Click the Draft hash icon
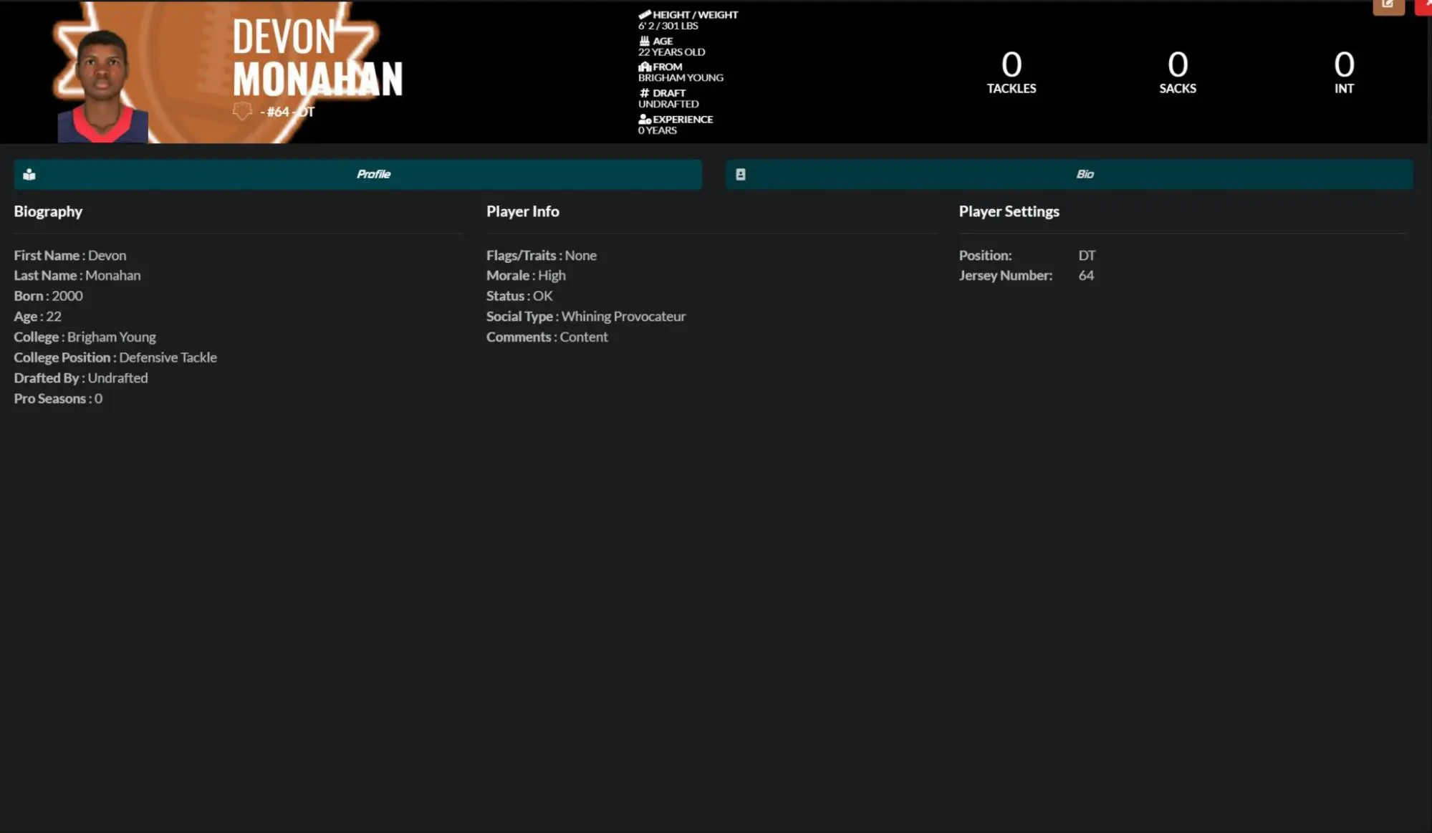This screenshot has height=833, width=1432. 644,93
